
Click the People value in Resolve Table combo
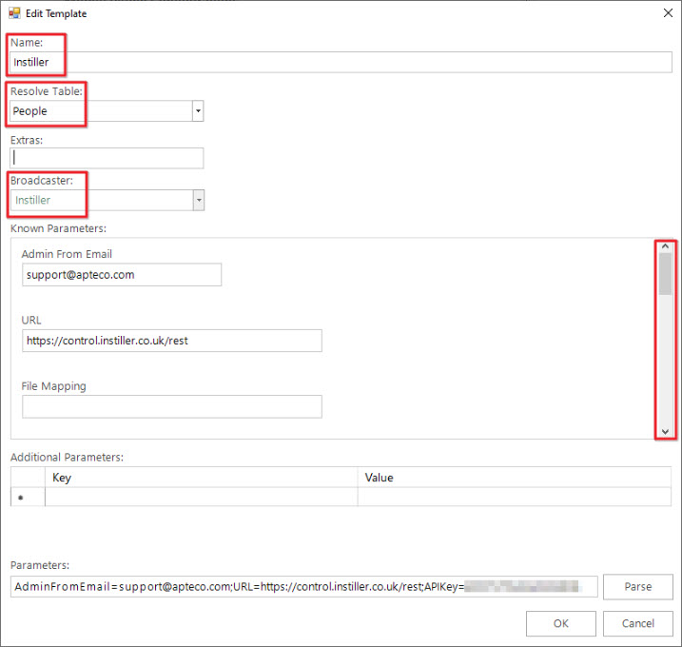click(x=30, y=111)
